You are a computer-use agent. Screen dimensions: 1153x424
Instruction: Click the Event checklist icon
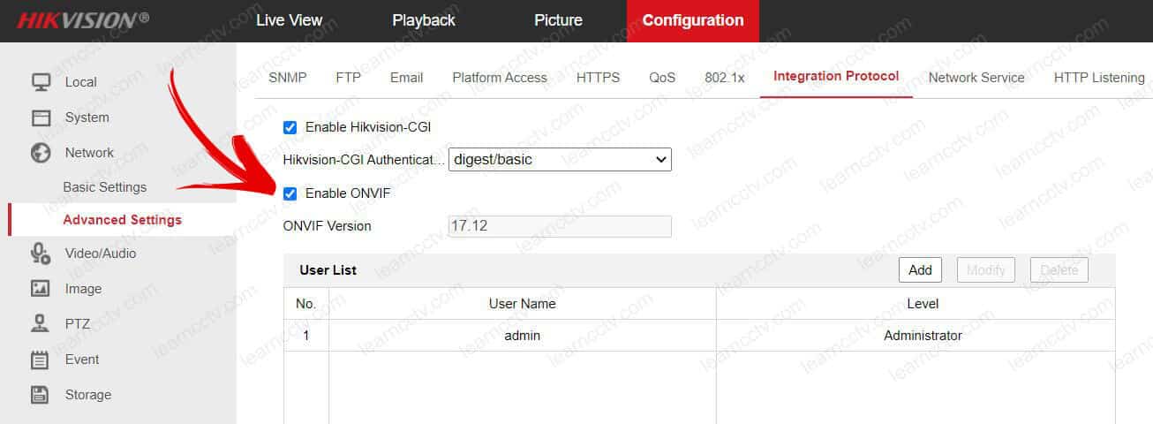pyautogui.click(x=41, y=360)
